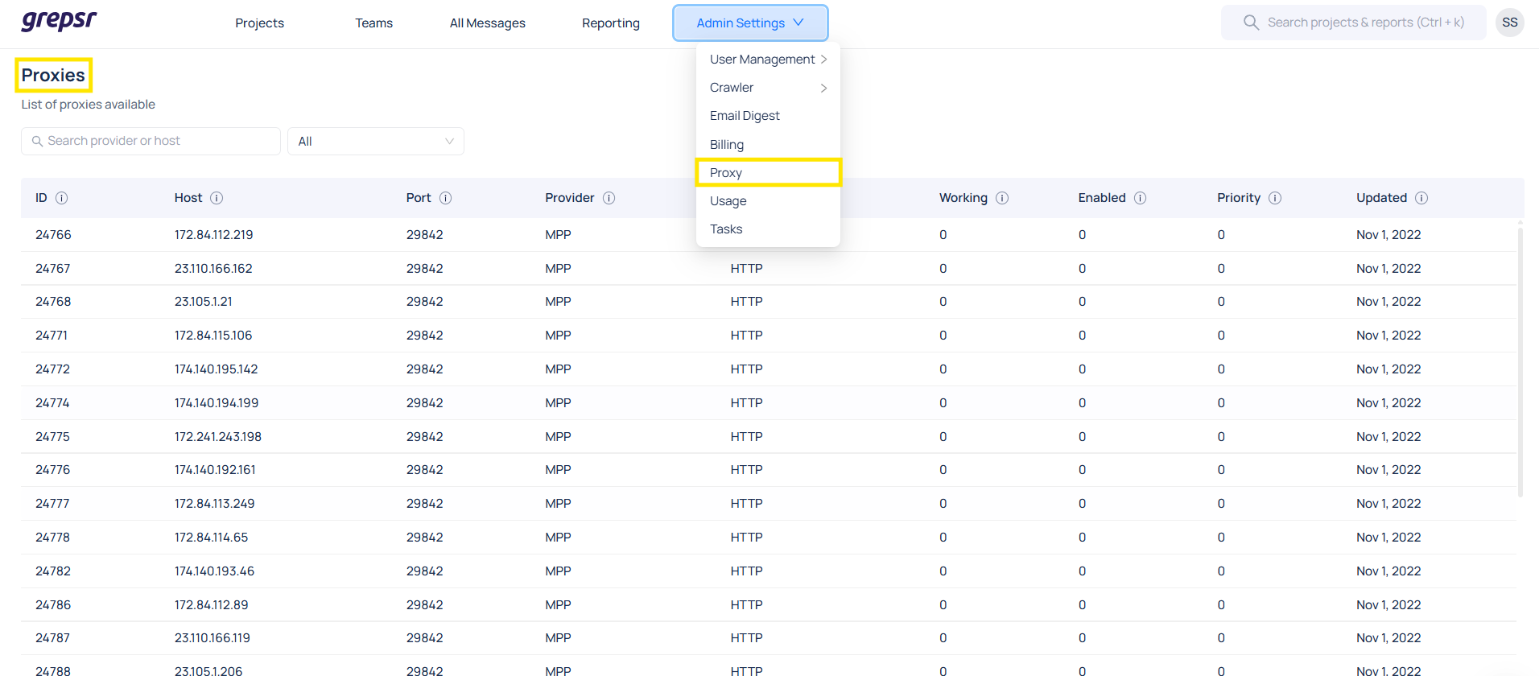This screenshot has height=676, width=1539.
Task: Show info tooltip for Provider column
Action: [609, 198]
